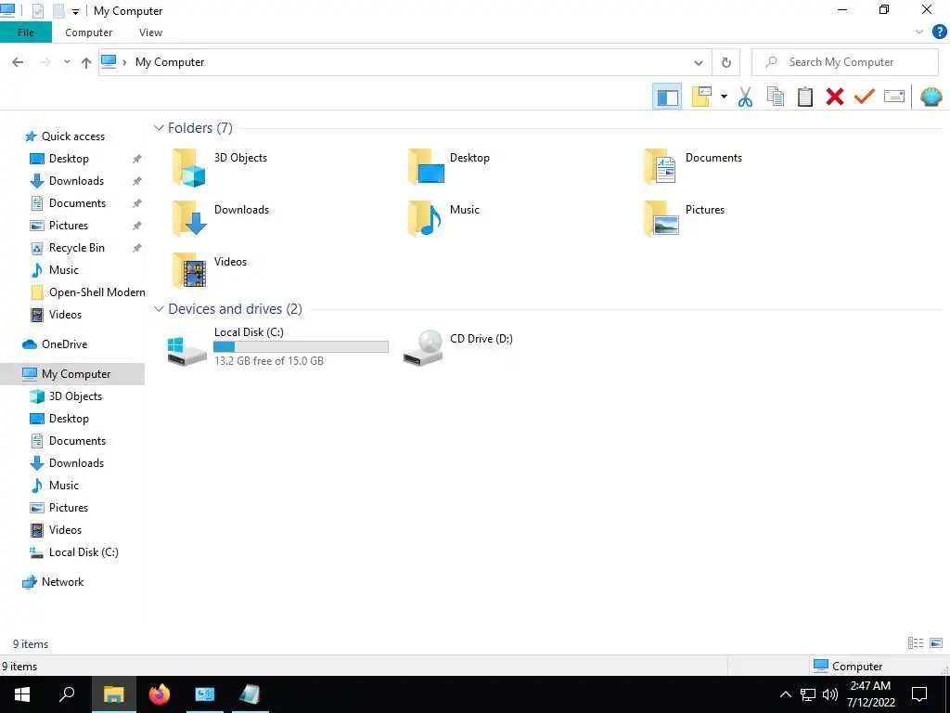Click the Cut scissors icon

tap(745, 97)
